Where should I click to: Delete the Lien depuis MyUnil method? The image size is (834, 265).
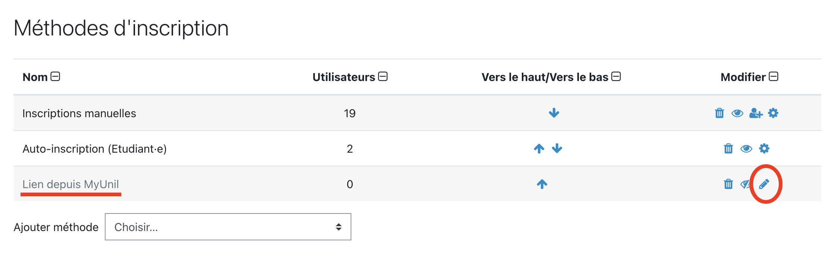[x=728, y=184]
